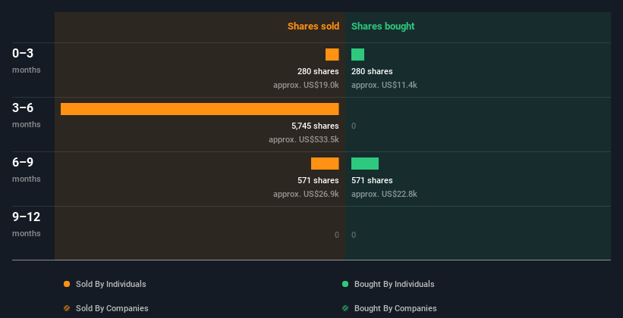Screen dimensions: 623x318
Task: Click the Sold By Individuals legend label
Action: (x=111, y=284)
